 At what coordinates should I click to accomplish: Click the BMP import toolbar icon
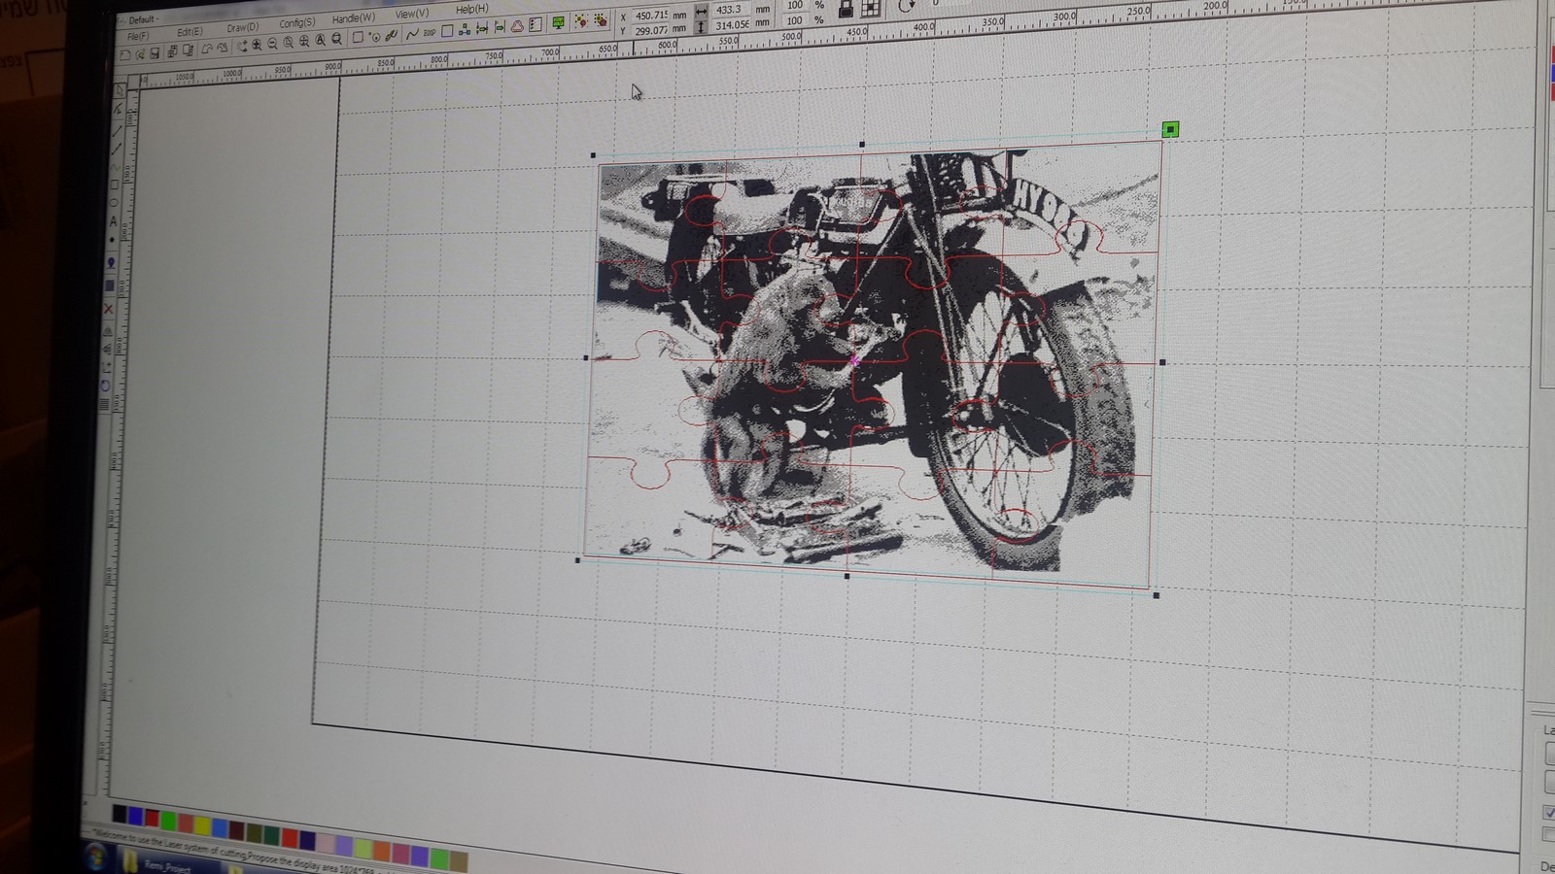[428, 32]
